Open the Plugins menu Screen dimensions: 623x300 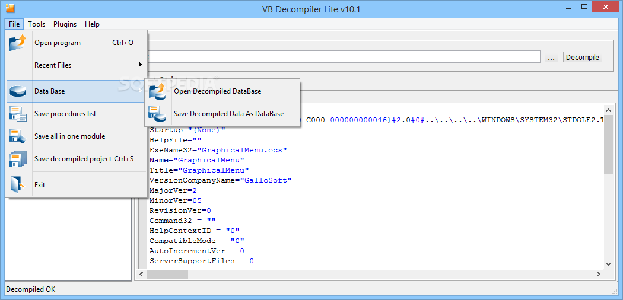[x=65, y=24]
